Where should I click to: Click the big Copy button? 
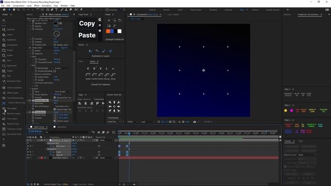[87, 23]
